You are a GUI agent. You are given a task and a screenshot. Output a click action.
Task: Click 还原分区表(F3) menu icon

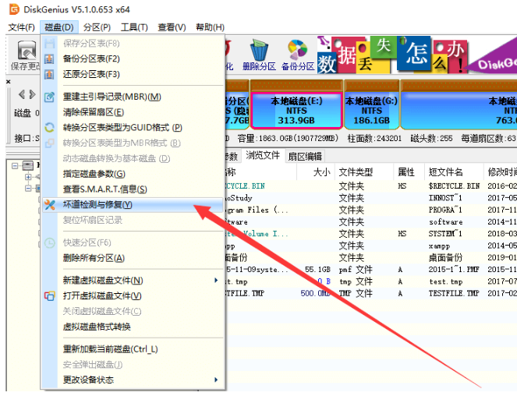(49, 74)
